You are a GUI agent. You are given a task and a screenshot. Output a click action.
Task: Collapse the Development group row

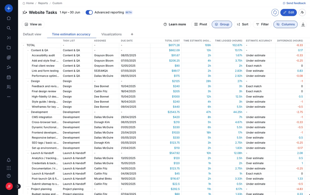[28, 112]
